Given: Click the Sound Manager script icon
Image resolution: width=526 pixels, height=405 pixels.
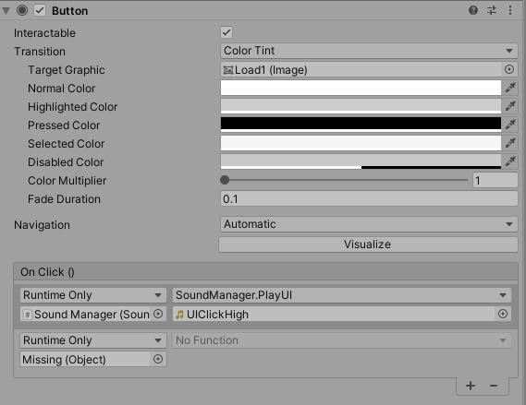Looking at the screenshot, I should click(x=28, y=315).
